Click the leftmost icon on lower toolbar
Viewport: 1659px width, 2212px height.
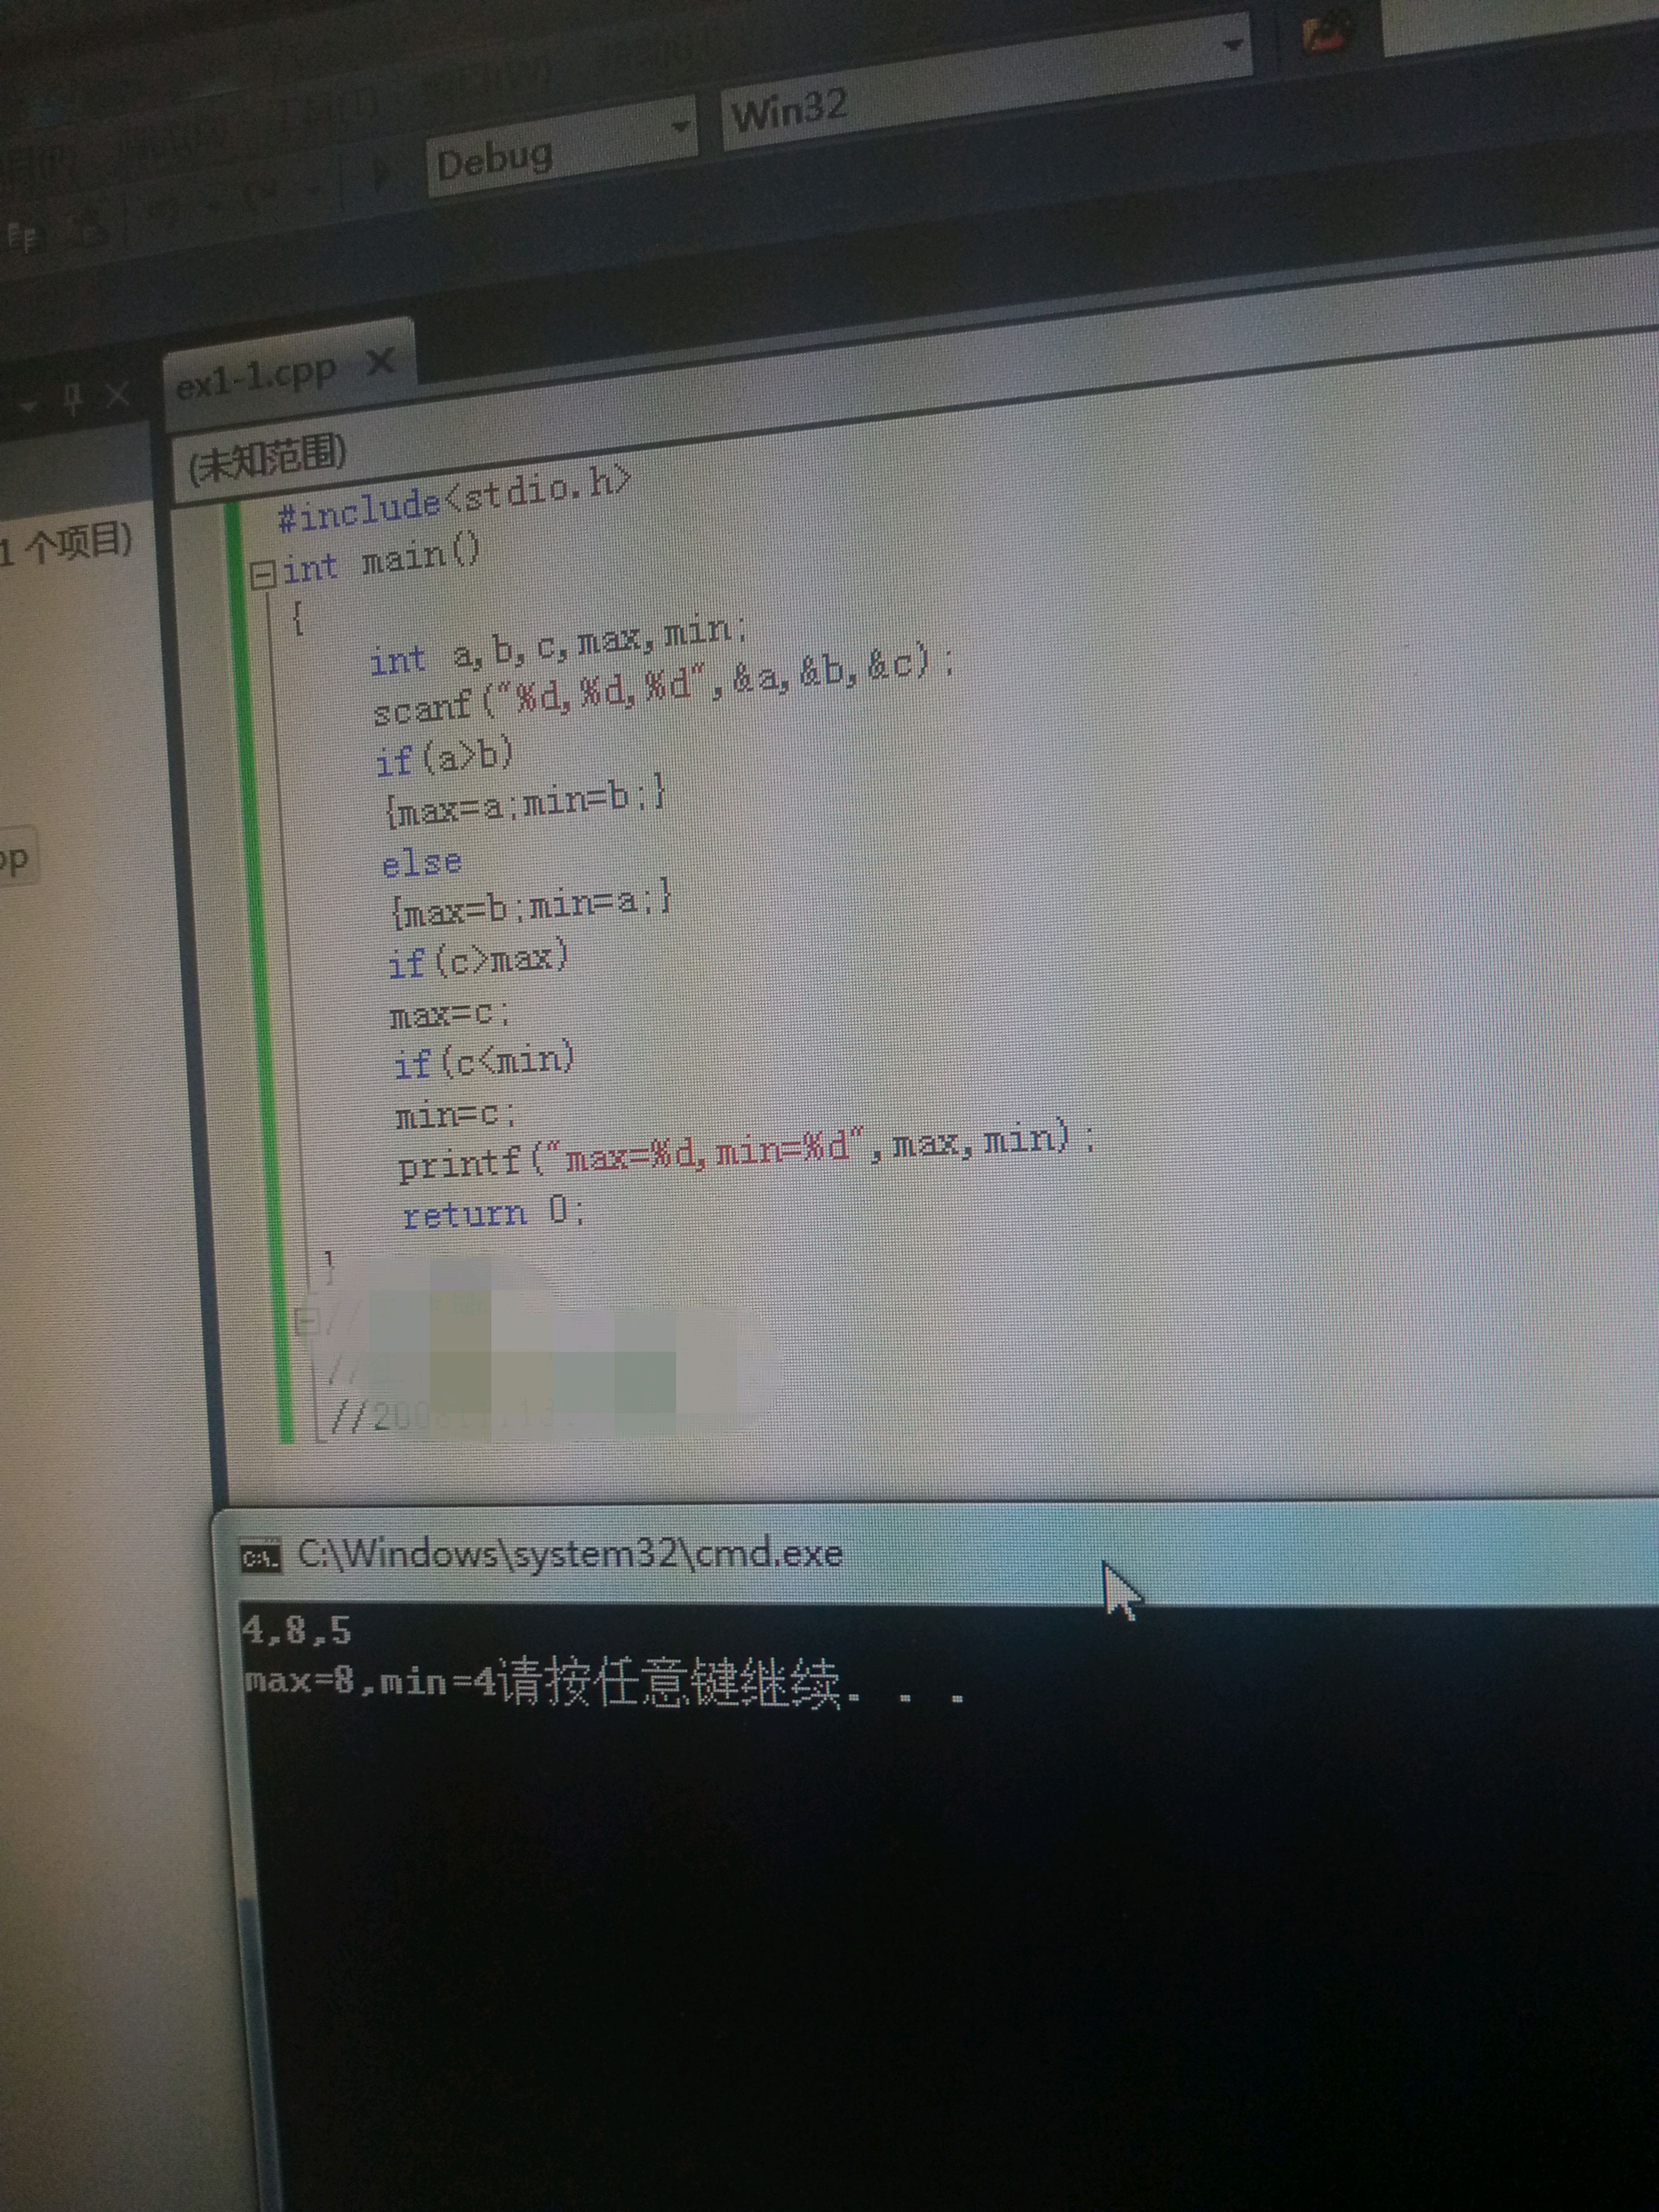click(22, 238)
